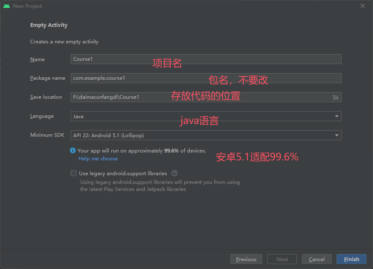Close the New Project dialog
This screenshot has width=373, height=269.
[363, 6]
